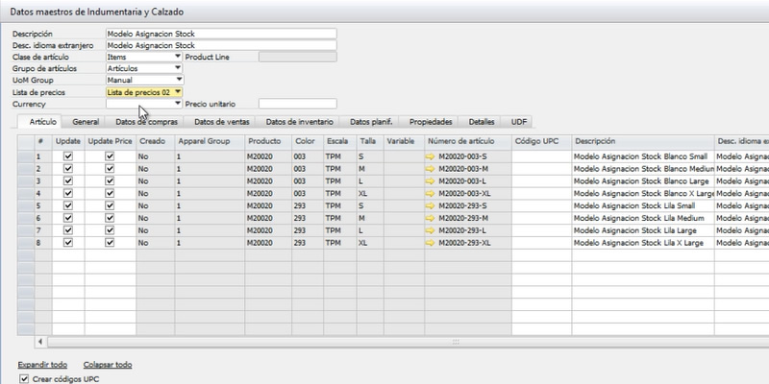Open UoM Group dropdown
This screenshot has height=384, width=769.
[178, 81]
